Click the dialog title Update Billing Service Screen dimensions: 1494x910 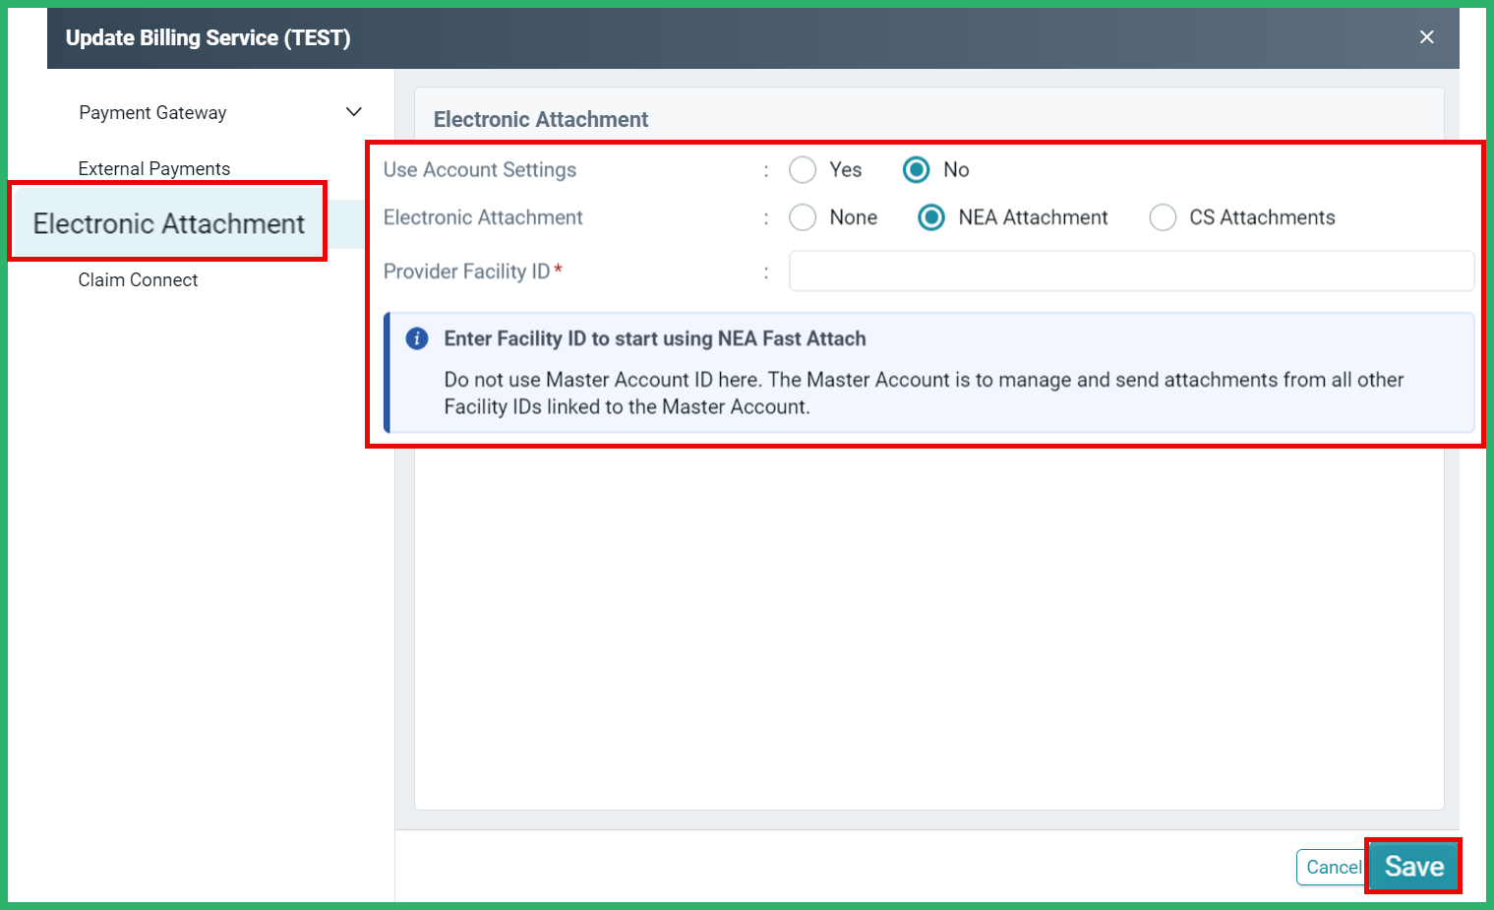208,37
